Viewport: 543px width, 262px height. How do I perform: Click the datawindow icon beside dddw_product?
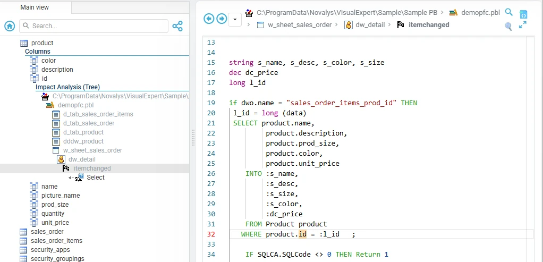[x=56, y=141]
